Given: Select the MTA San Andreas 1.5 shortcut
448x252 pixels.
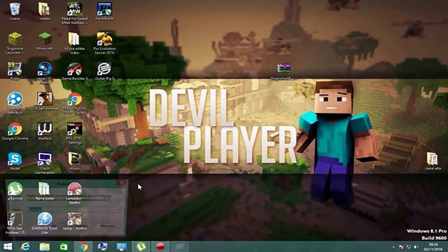Looking at the screenshot, I should [x=15, y=223].
